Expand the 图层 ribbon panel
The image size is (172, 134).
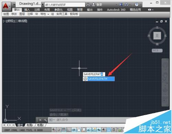pos(22,14)
